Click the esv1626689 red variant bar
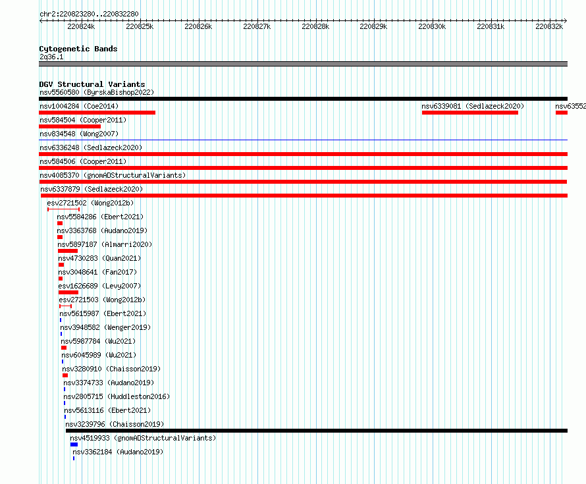The width and height of the screenshot is (586, 484). [68, 292]
